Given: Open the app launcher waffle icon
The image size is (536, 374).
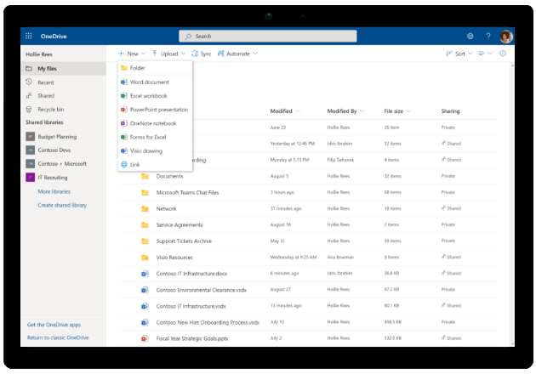Looking at the screenshot, I should (29, 36).
